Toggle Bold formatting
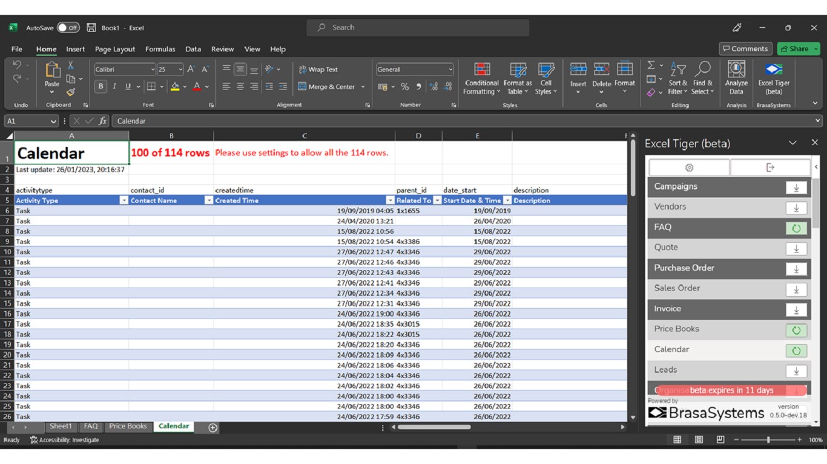Screen dimensions: 827x464 tap(100, 86)
